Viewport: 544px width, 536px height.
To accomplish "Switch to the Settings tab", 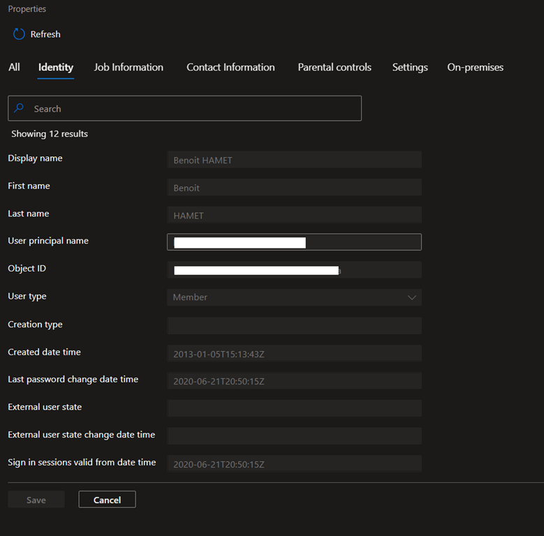I will coord(410,68).
